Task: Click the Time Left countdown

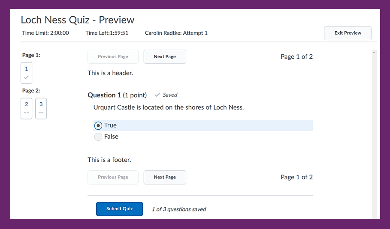Action: [x=107, y=33]
